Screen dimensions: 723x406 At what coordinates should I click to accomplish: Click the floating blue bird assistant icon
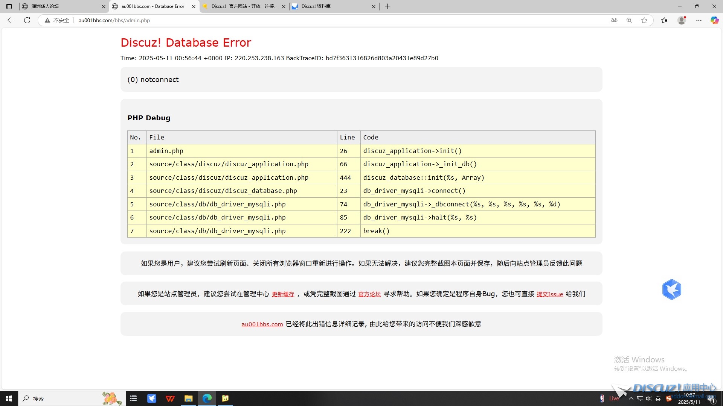(x=671, y=289)
